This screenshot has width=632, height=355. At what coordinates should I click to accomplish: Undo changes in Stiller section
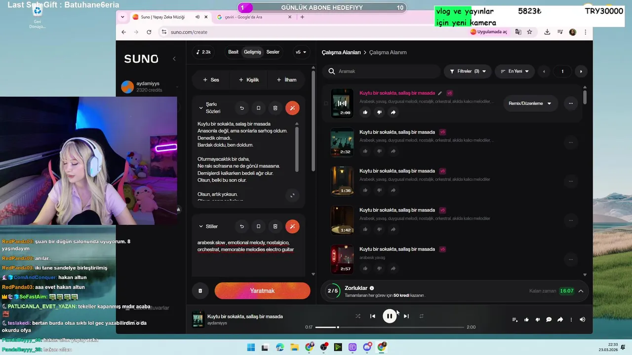tap(242, 226)
